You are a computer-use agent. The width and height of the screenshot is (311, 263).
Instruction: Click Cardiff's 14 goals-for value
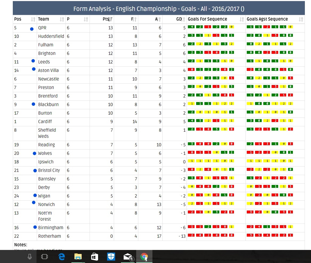coord(135,122)
